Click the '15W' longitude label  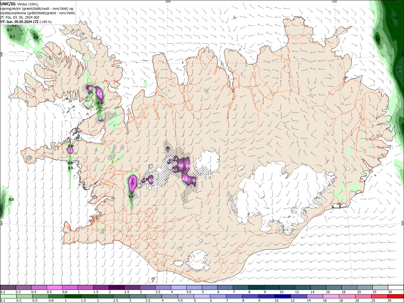(x=334, y=2)
